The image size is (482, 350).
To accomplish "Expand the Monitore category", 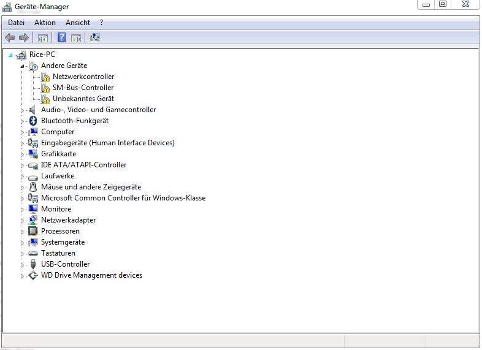I will [22, 210].
